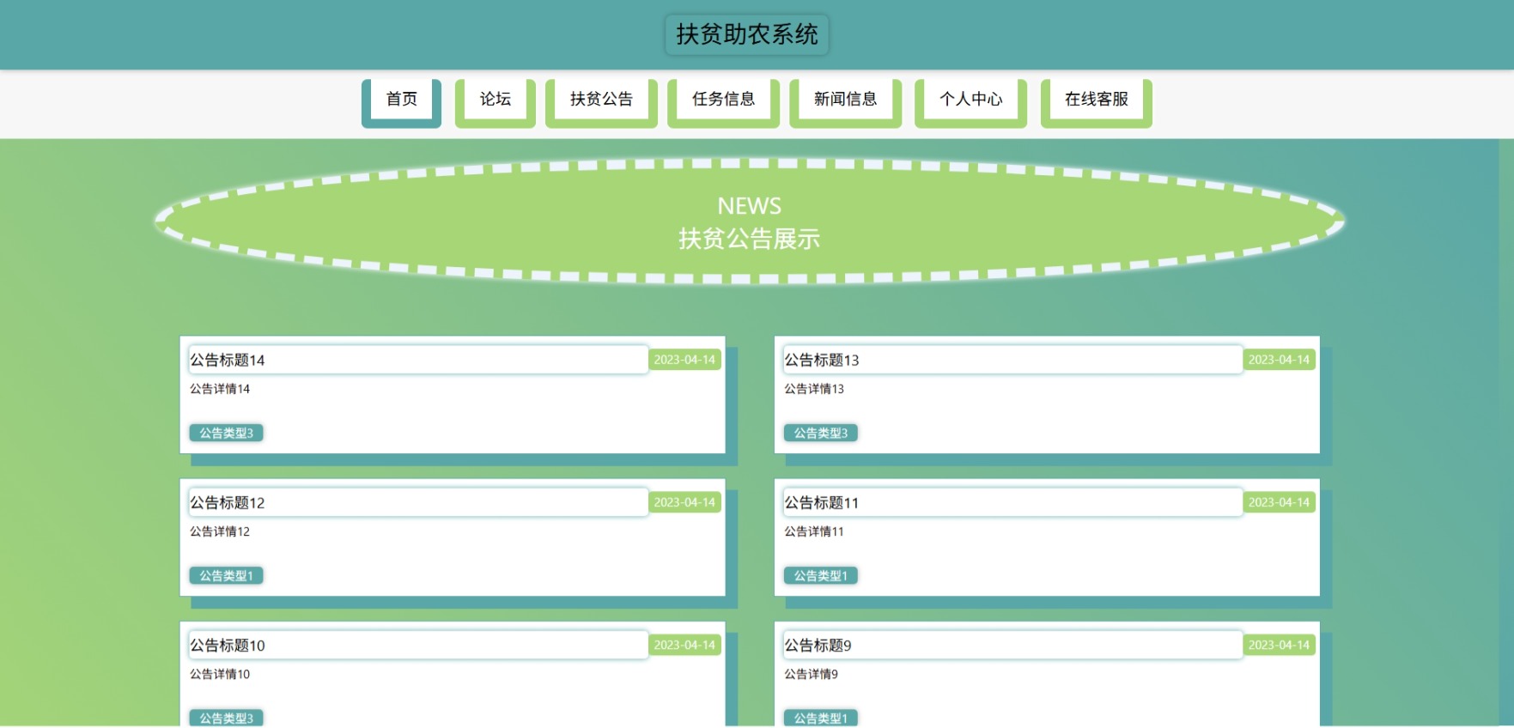Image resolution: width=1514 pixels, height=728 pixels.
Task: Click the 公告类型1 tag under 公告详情12
Action: point(227,575)
